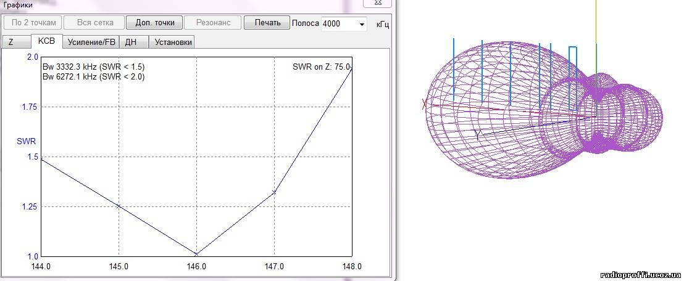The image size is (684, 281).
Task: Click the SWR curve marker at 146.0
Action: (x=196, y=253)
